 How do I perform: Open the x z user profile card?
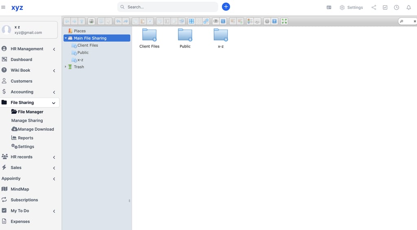29,30
